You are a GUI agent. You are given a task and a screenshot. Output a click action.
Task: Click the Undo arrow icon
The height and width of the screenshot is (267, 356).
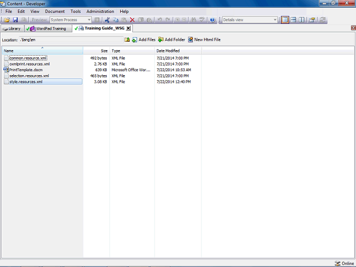[x=160, y=20]
